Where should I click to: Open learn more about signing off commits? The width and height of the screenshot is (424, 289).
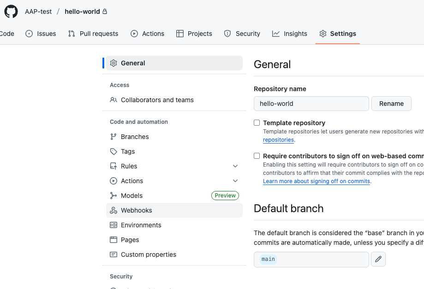(x=316, y=181)
